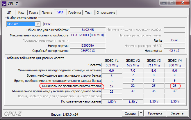This screenshot has width=191, height=120.
Task: Select the Графика tab
Action: pyautogui.click(x=74, y=13)
